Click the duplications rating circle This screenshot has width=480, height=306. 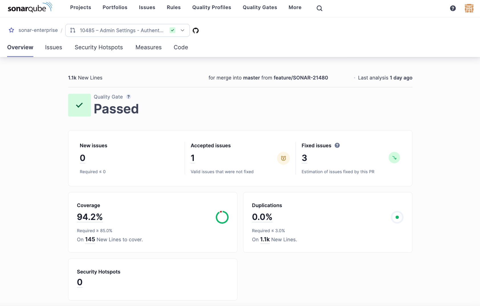point(397,217)
